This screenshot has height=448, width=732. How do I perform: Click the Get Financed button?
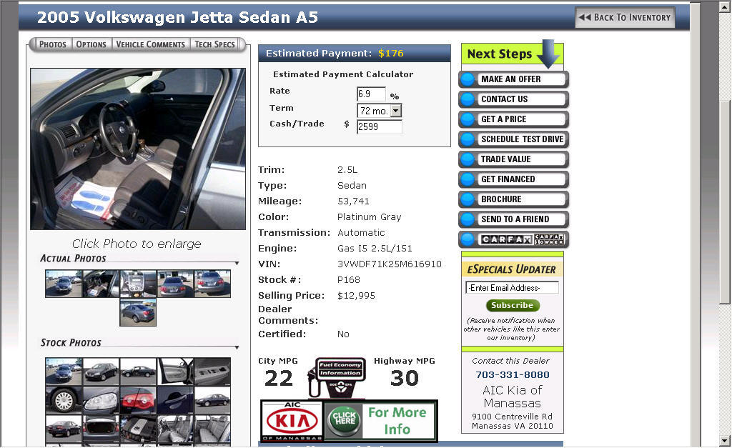click(513, 179)
